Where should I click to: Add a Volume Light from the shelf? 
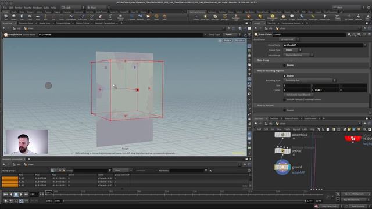[x=248, y=17]
